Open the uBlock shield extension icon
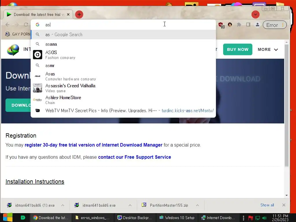 coord(221,25)
